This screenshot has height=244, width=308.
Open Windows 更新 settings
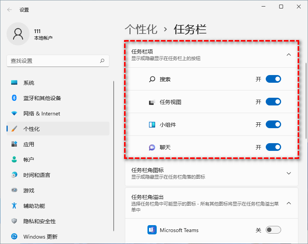pyautogui.click(x=58, y=236)
